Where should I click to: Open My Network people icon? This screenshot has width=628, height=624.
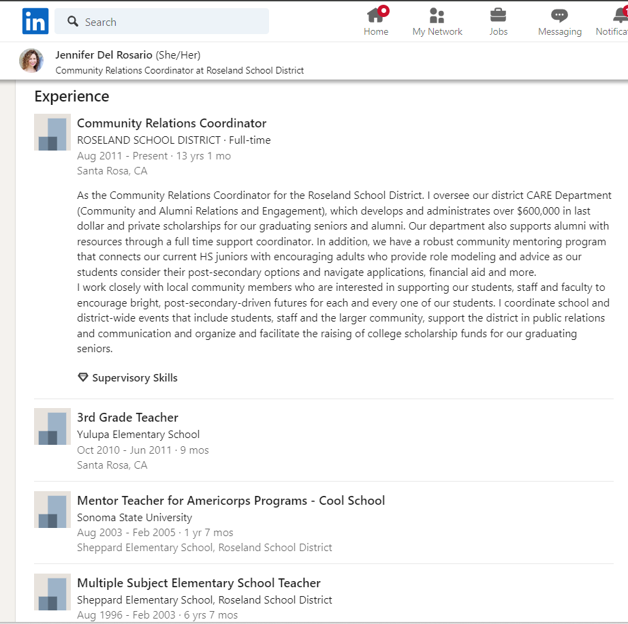coord(437,16)
